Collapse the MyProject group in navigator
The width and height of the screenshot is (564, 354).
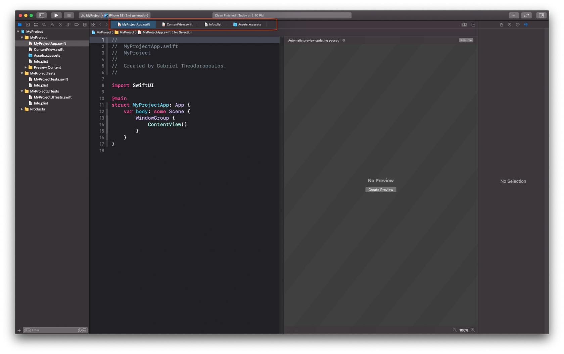click(21, 37)
